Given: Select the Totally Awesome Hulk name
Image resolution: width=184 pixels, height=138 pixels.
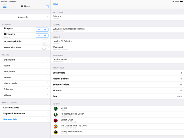Looking at the screenshot, I should 71,132.
